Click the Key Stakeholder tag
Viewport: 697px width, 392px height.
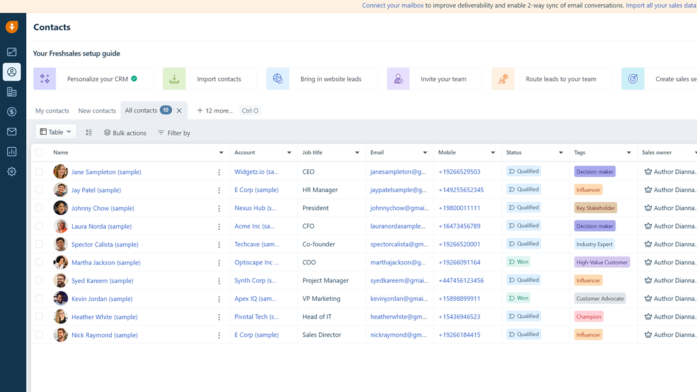596,208
